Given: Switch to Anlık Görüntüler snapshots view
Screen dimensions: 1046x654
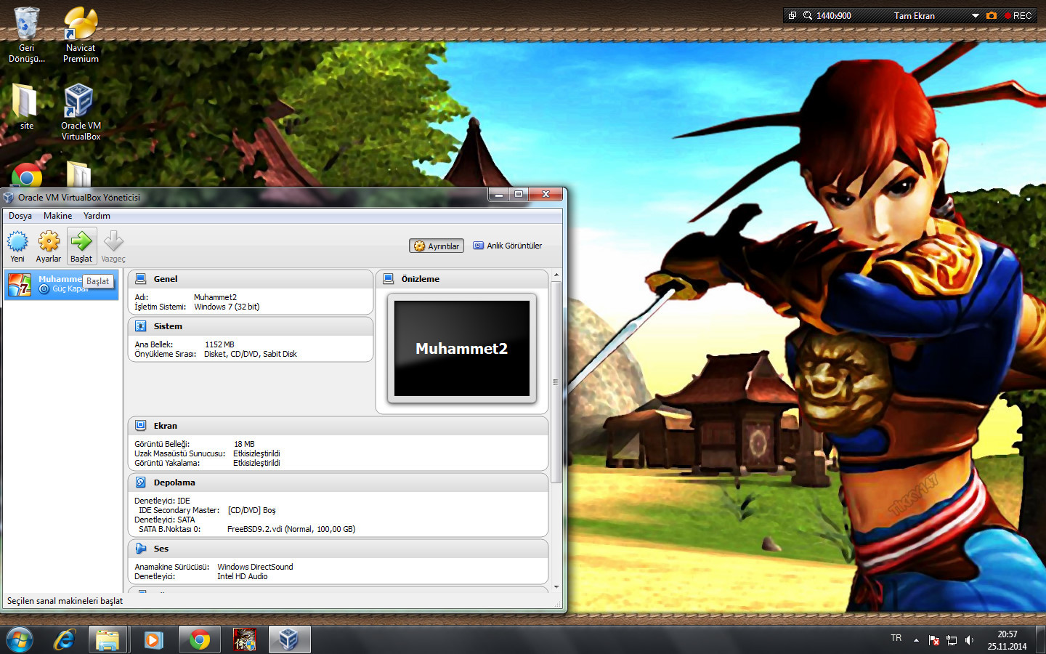Looking at the screenshot, I should (x=508, y=246).
